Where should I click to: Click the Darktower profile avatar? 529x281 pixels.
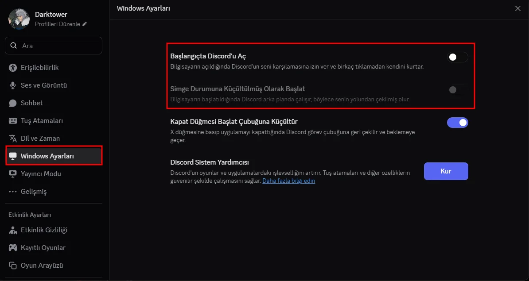coord(19,19)
